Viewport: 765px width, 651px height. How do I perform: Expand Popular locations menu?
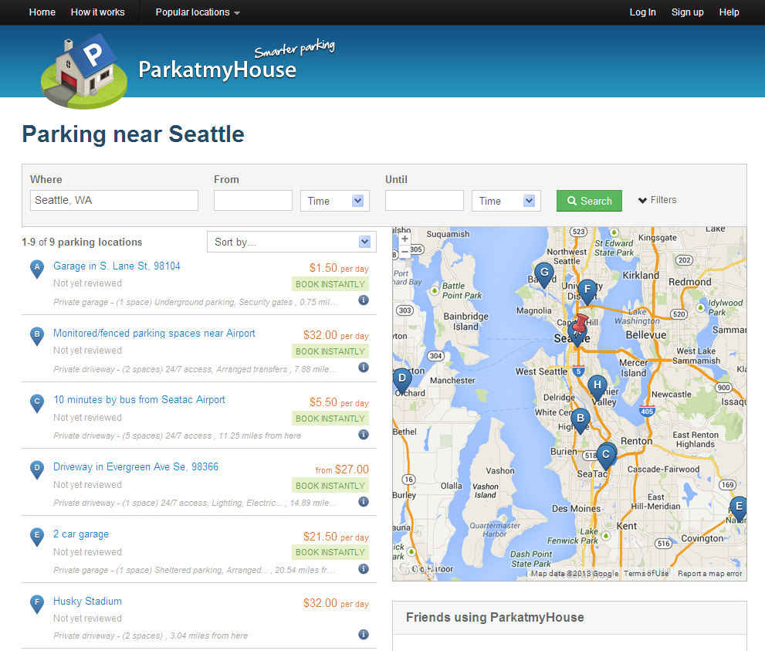point(198,12)
